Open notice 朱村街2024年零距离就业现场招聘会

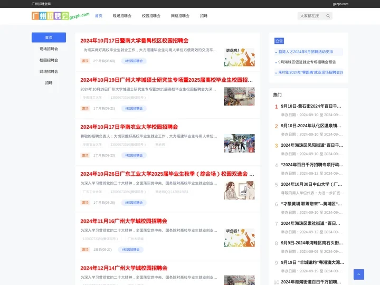tap(311, 72)
